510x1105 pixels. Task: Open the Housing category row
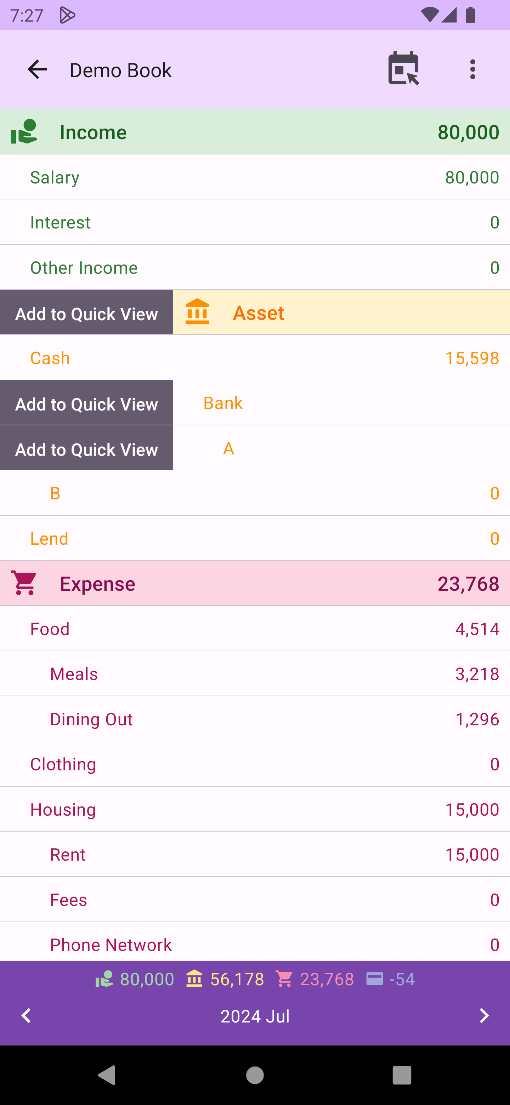[255, 809]
